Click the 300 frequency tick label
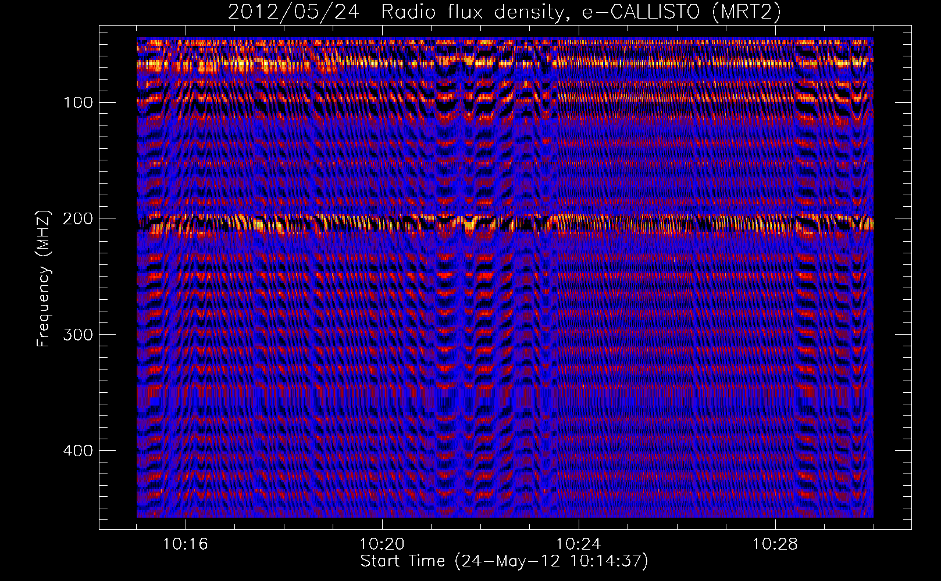The width and height of the screenshot is (941, 581). pyautogui.click(x=78, y=335)
